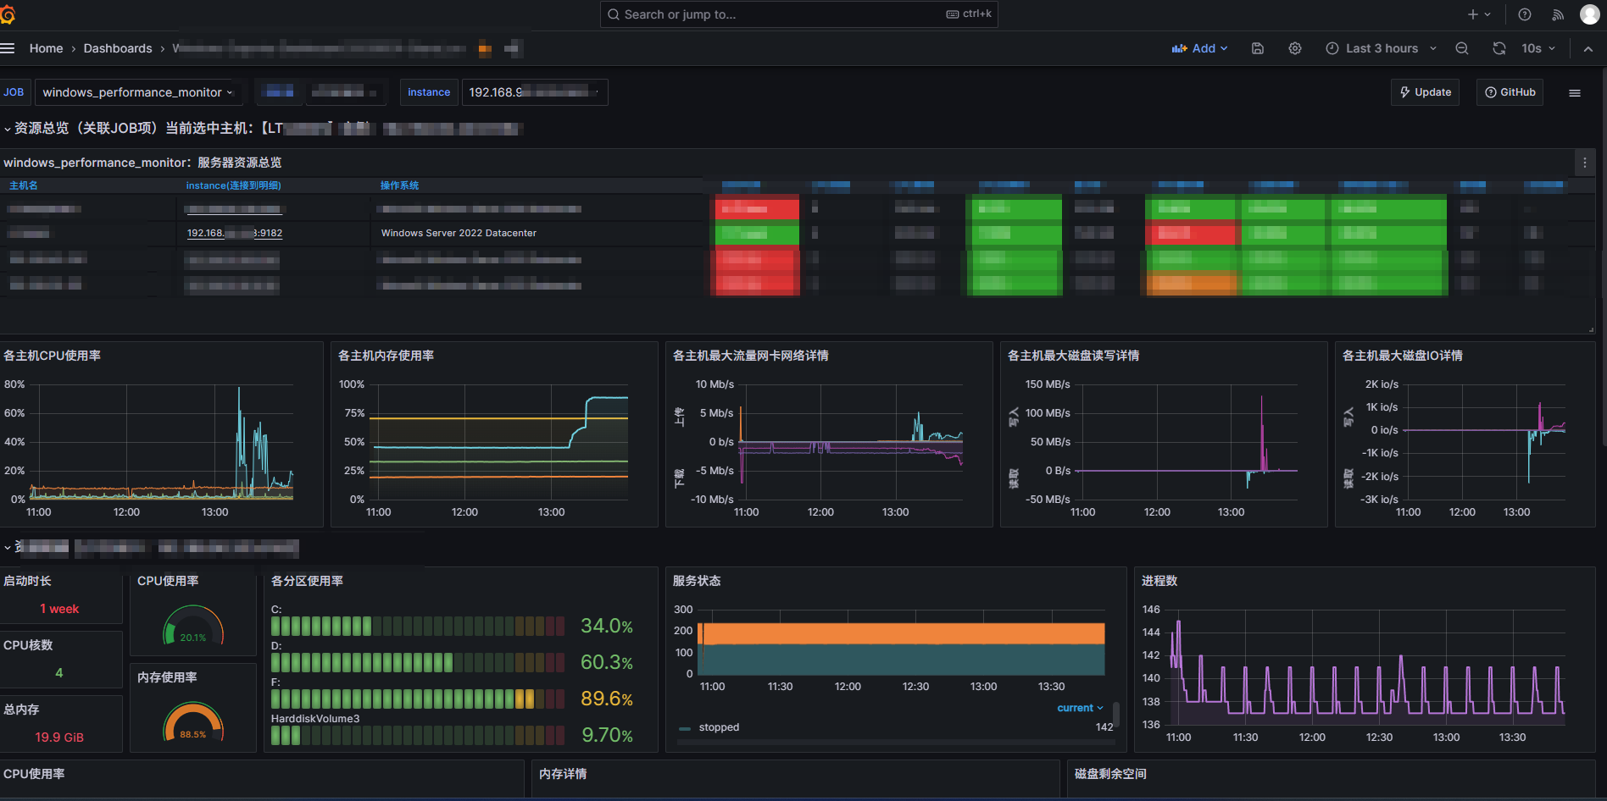This screenshot has height=801, width=1607.
Task: Click the Grafana logo icon
Action: coord(8,14)
